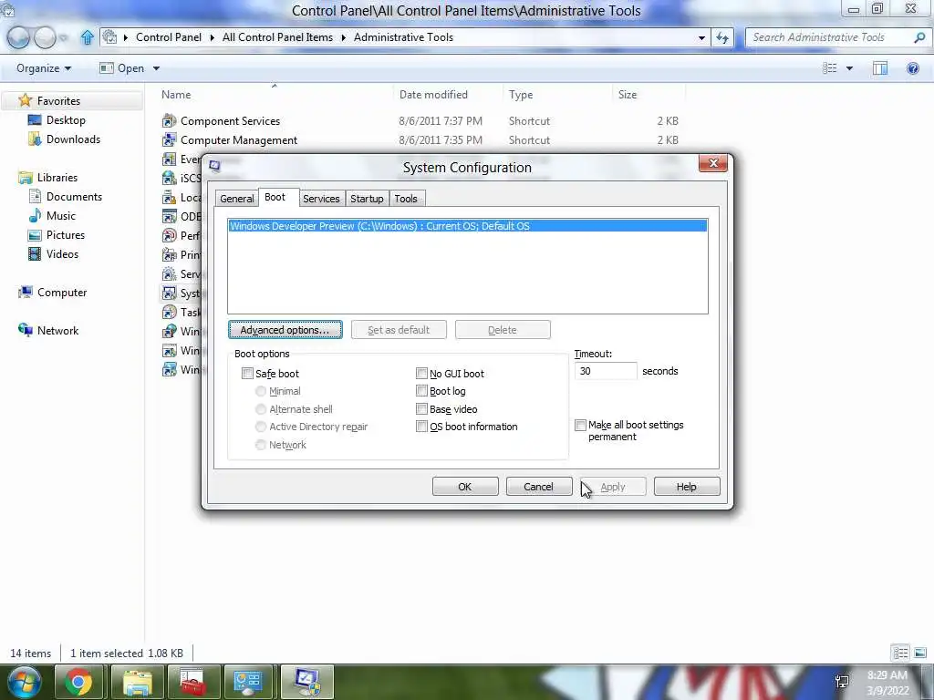Select the Performance Monitor icon
Screen dimensions: 934x700
pos(169,235)
